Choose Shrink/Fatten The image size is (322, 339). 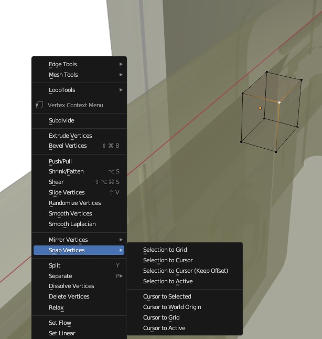(79, 171)
